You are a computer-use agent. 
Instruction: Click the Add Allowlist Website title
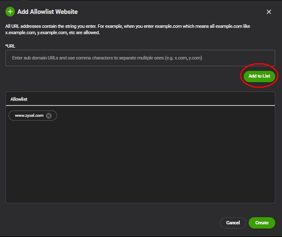47,12
